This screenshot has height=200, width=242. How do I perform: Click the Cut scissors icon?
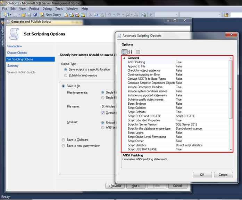point(90,15)
